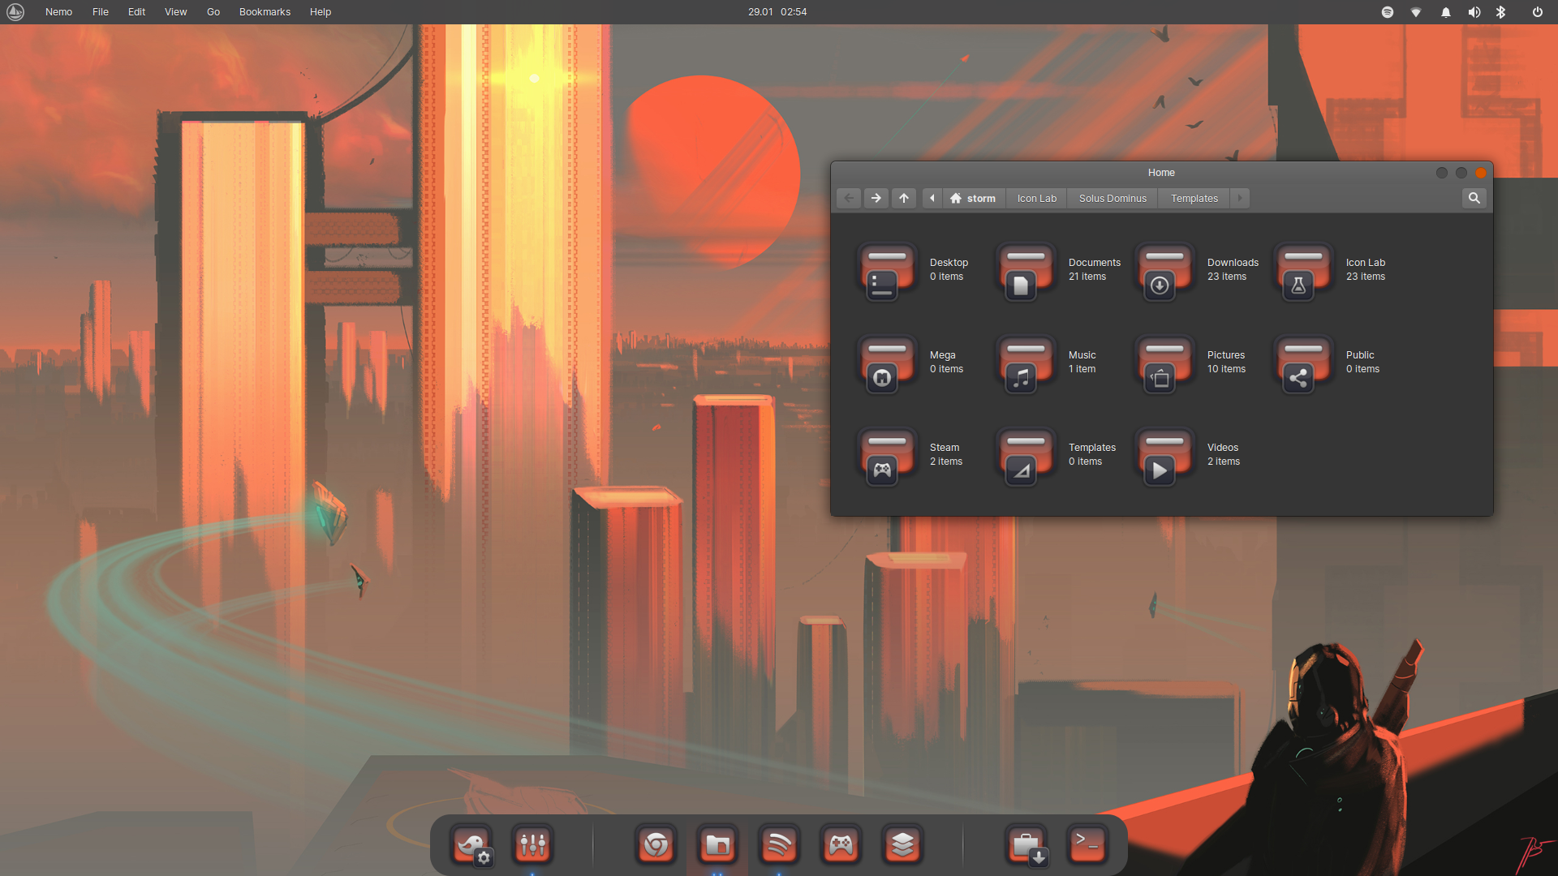The image size is (1558, 876).
Task: Toggle Wi-Fi from the system tray
Action: [x=1416, y=11]
